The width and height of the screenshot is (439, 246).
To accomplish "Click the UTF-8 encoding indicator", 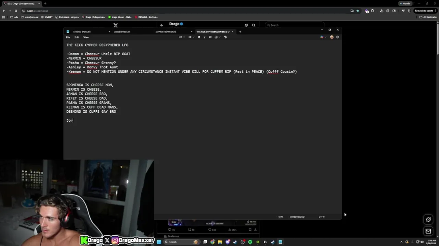I will (x=322, y=217).
